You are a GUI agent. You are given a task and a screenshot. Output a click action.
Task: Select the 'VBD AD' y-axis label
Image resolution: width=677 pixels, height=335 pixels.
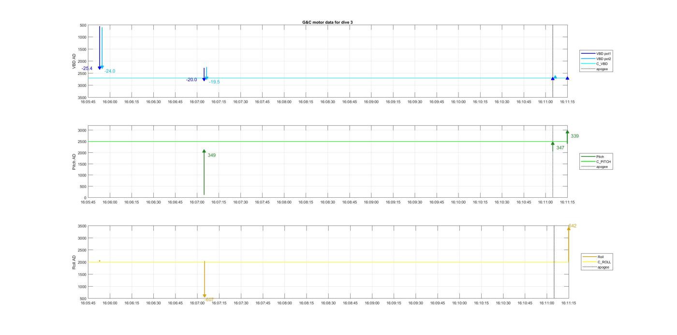[x=74, y=61]
